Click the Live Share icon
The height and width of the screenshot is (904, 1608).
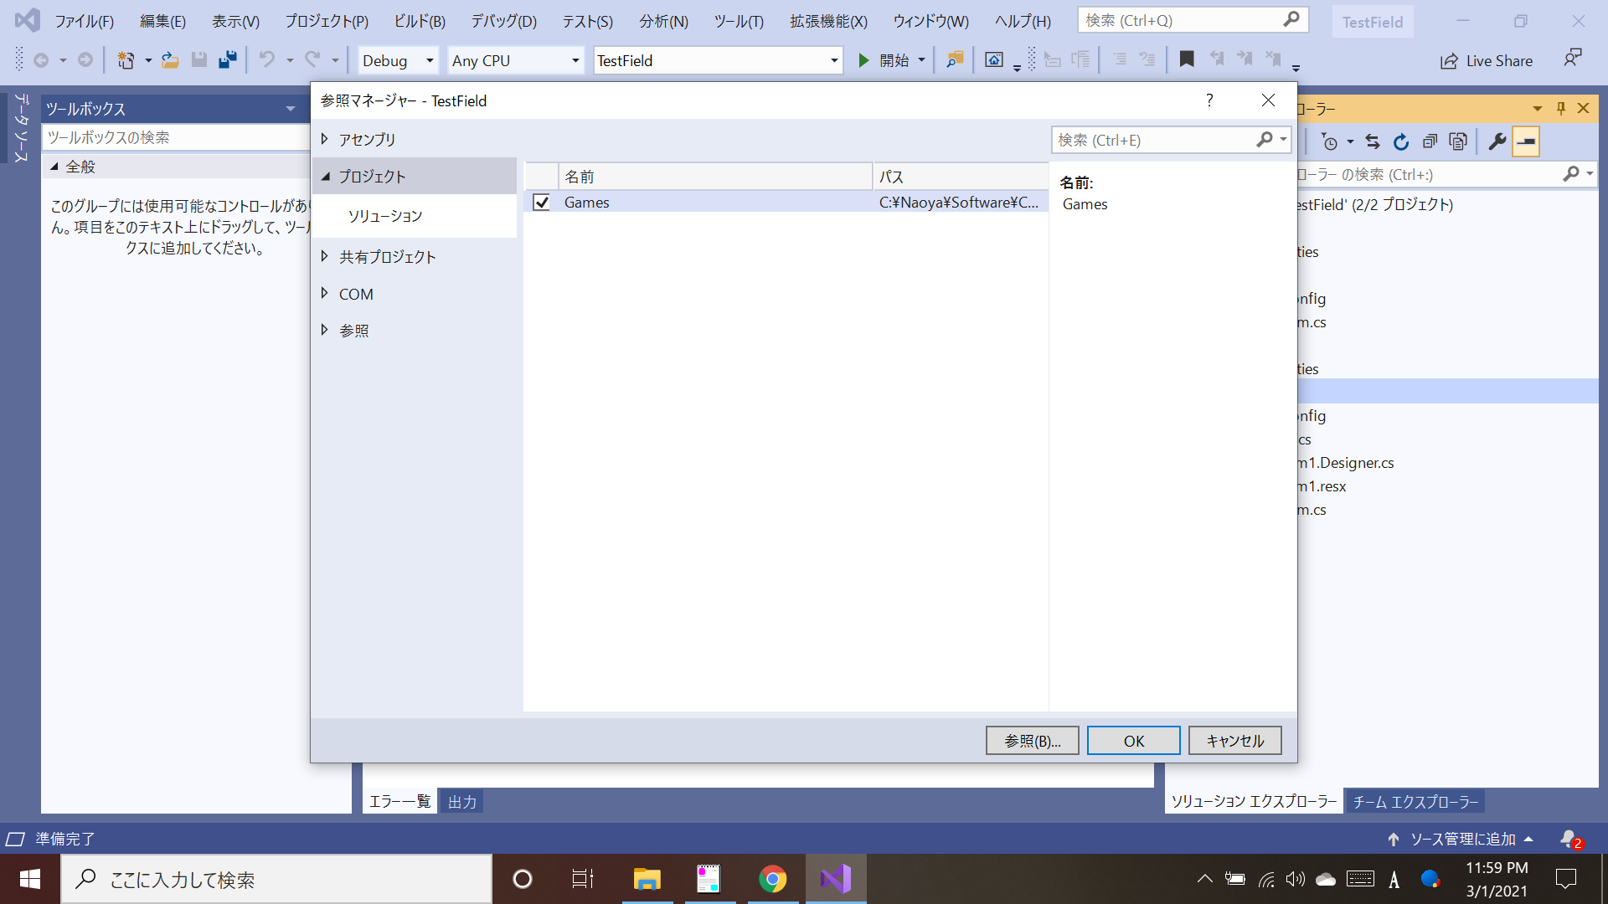click(1449, 61)
